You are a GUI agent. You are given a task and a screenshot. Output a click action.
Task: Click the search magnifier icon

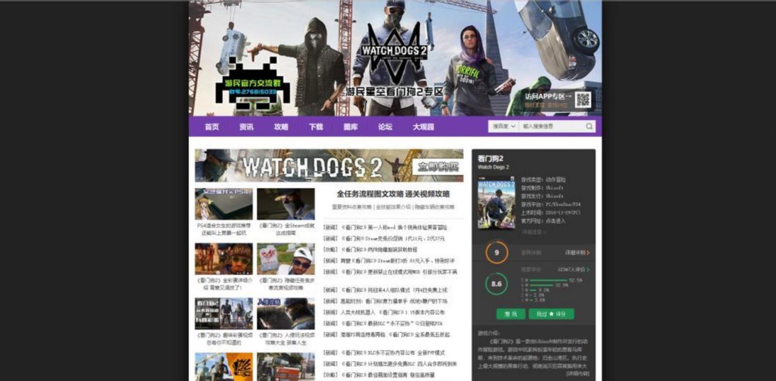click(x=588, y=126)
